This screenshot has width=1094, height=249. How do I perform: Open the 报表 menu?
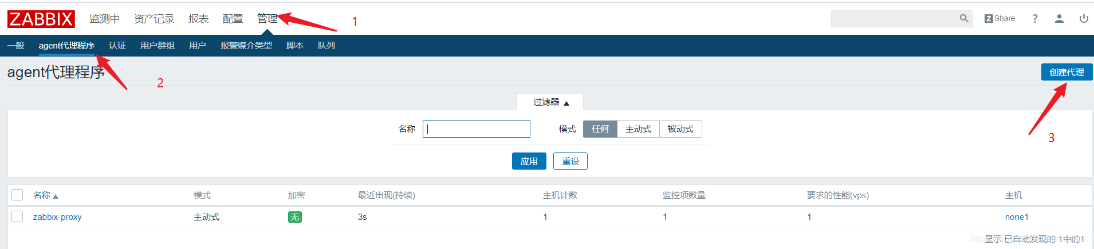tap(198, 19)
